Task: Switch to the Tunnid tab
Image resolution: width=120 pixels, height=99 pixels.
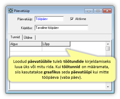Action: 15,37
